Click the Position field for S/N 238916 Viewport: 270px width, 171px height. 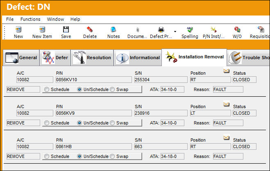211,113
